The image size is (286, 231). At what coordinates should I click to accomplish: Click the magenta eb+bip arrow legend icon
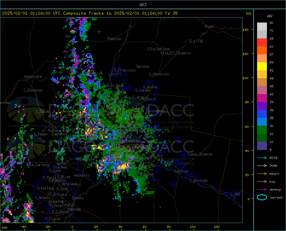[x=262, y=190]
